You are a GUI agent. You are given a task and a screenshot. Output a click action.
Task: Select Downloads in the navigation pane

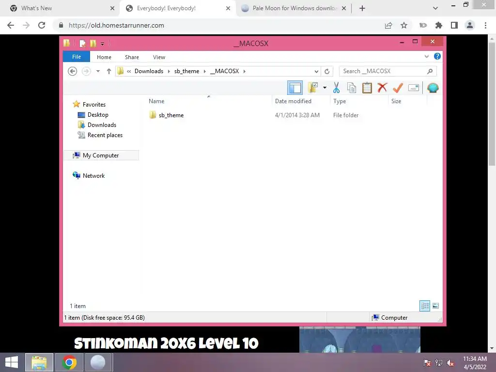coord(102,125)
